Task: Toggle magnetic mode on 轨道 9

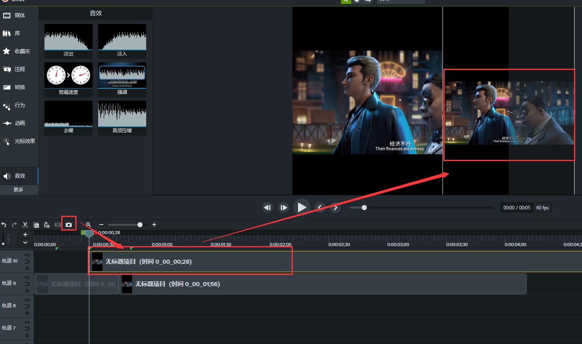Action: pyautogui.click(x=27, y=284)
